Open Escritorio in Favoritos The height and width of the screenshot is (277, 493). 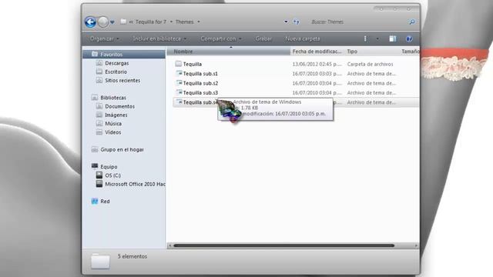(116, 72)
